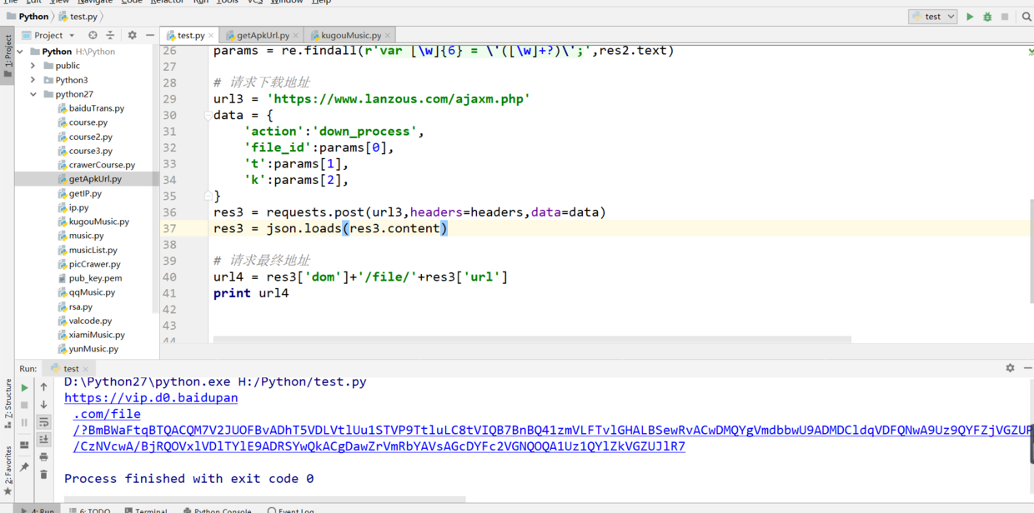Screen dimensions: 1034x513
Task: Toggle soft-wrap in Run console
Action: [44, 422]
